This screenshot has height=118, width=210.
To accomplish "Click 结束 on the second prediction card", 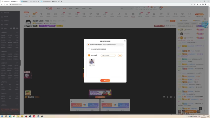I will click(x=122, y=110).
